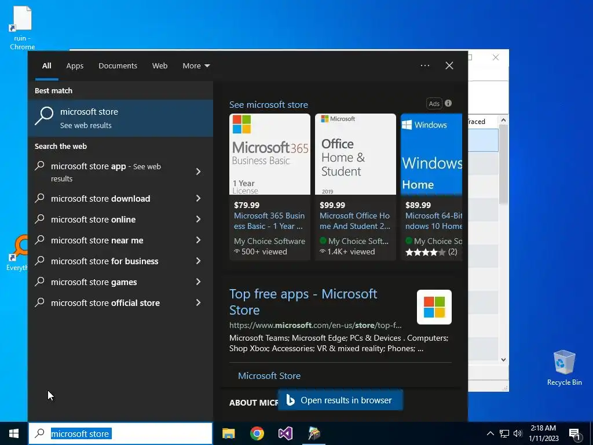Viewport: 593px width, 445px height.
Task: Open the Windows Start menu
Action: (x=14, y=433)
